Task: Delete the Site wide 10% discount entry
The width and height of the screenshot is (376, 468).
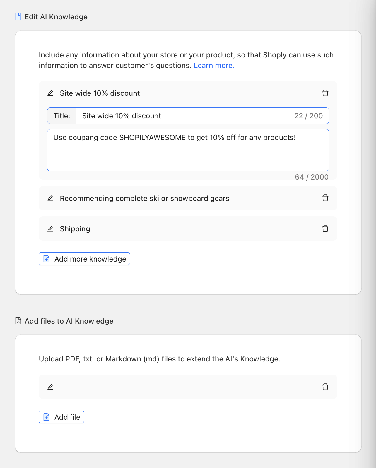Action: tap(325, 93)
